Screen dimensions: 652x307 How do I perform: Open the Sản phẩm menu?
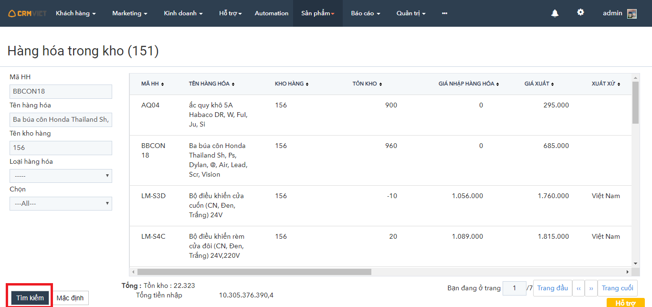pyautogui.click(x=318, y=13)
